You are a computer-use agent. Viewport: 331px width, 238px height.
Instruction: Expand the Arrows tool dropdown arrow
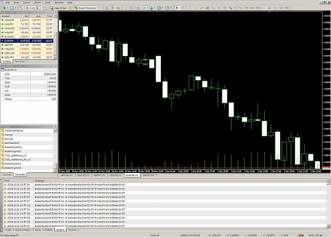(x=234, y=8)
